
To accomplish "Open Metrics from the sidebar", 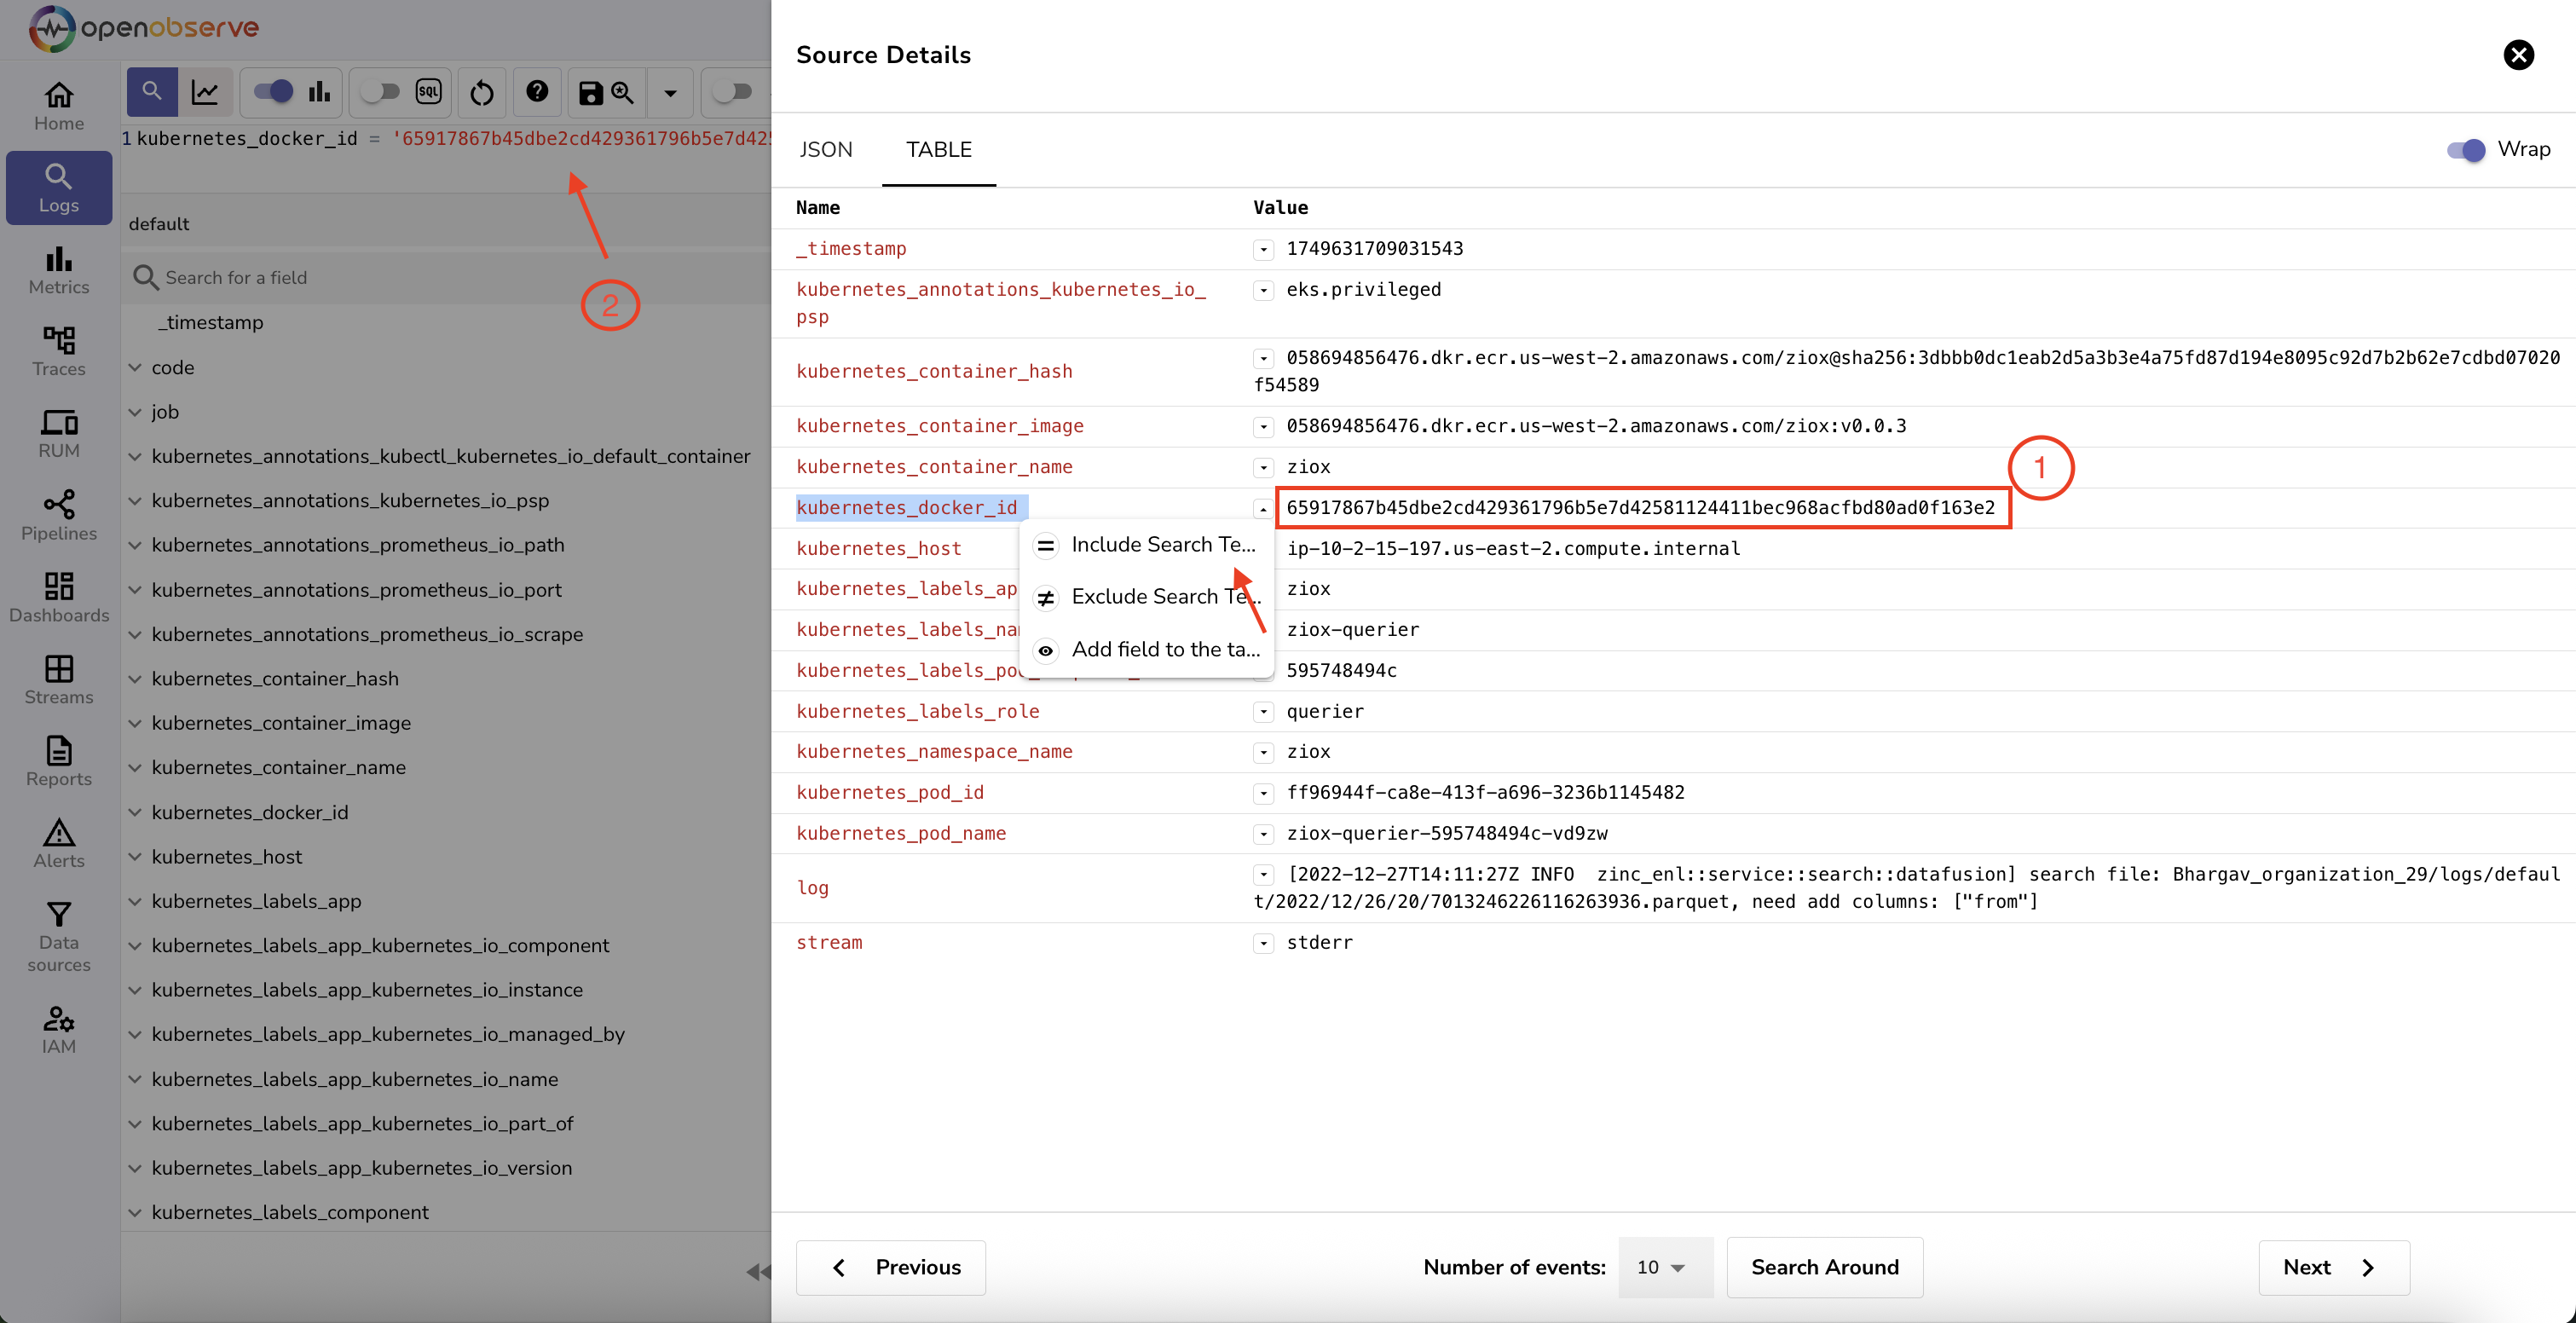I will (x=58, y=270).
